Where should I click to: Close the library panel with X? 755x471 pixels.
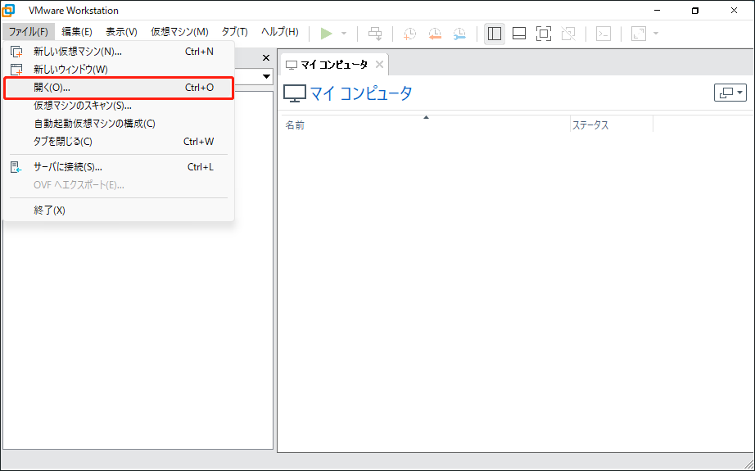[266, 58]
